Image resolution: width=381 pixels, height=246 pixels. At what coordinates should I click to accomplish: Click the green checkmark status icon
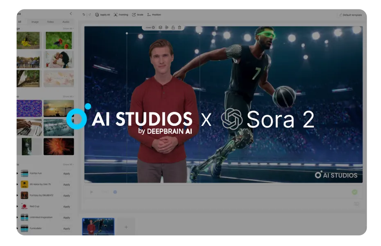click(354, 192)
